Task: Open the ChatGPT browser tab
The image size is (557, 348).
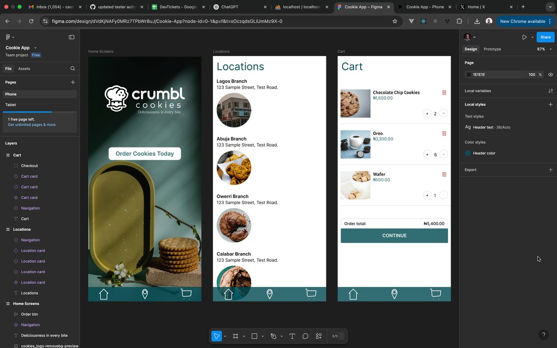Action: [x=240, y=7]
